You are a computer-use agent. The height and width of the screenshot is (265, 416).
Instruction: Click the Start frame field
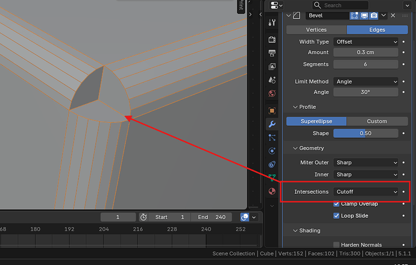point(169,217)
